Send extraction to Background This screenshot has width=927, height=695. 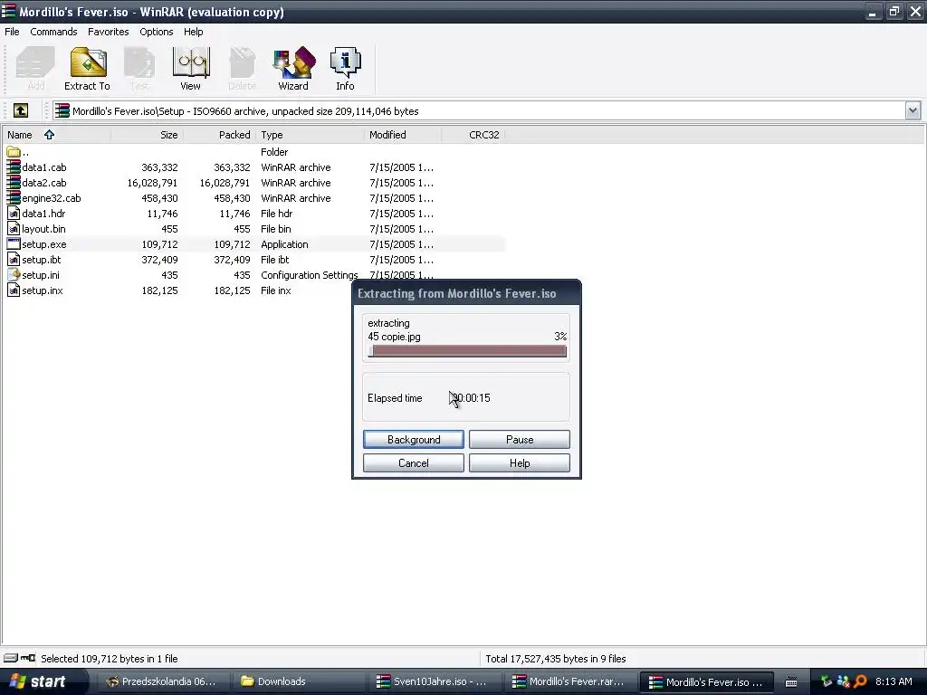413,439
